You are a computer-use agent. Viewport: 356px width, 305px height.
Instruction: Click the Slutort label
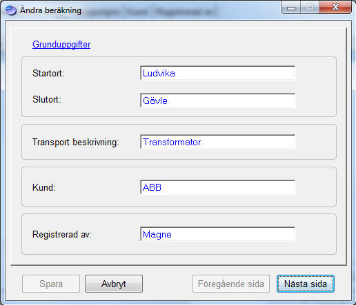pos(47,100)
